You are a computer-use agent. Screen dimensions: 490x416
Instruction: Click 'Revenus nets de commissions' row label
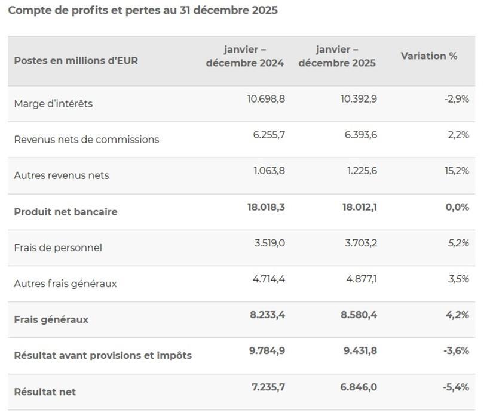pyautogui.click(x=87, y=140)
